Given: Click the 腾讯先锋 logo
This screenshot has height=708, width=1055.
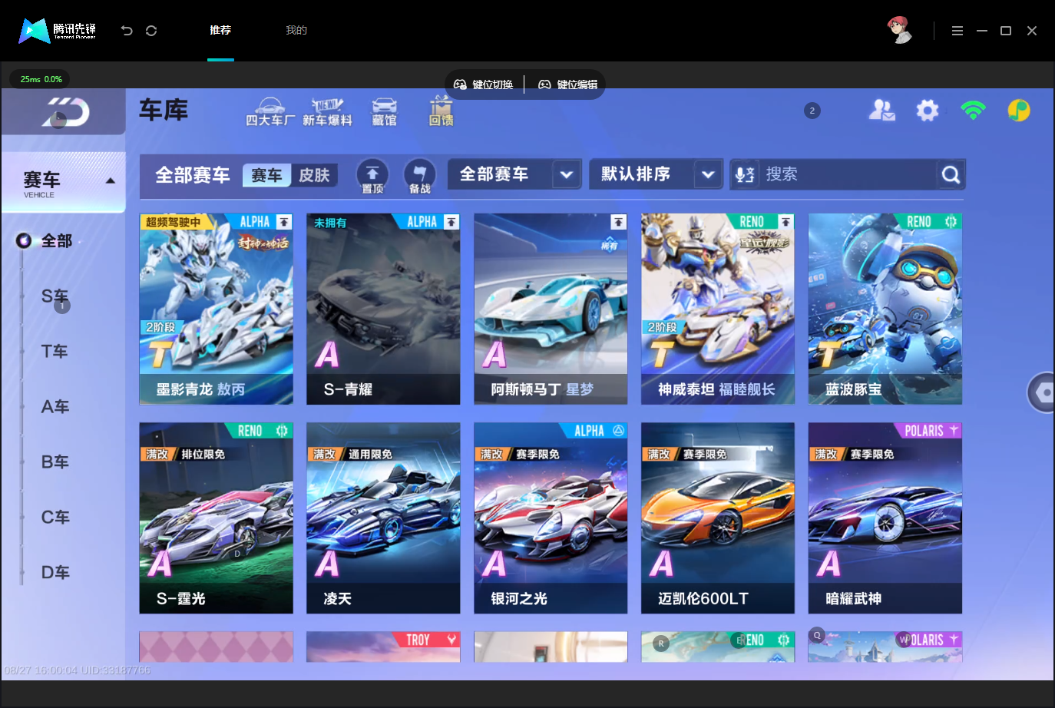Looking at the screenshot, I should (58, 31).
